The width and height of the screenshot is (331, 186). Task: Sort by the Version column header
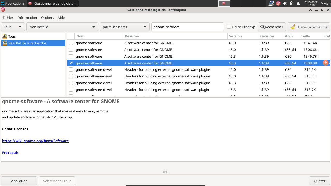click(243, 36)
